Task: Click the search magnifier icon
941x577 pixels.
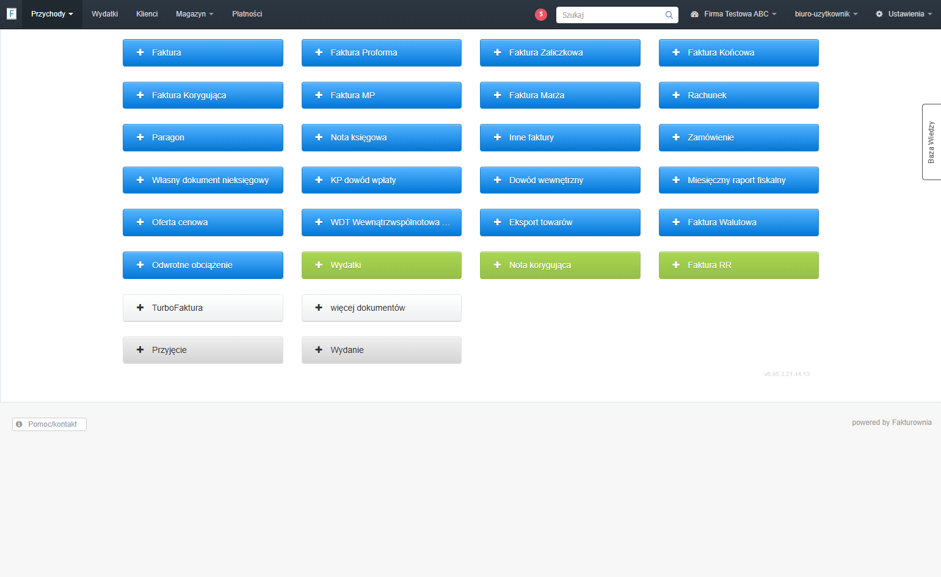Action: pyautogui.click(x=669, y=15)
